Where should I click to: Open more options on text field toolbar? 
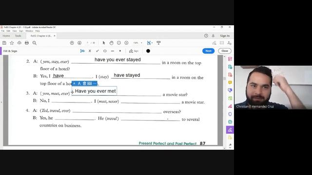coord(95,84)
